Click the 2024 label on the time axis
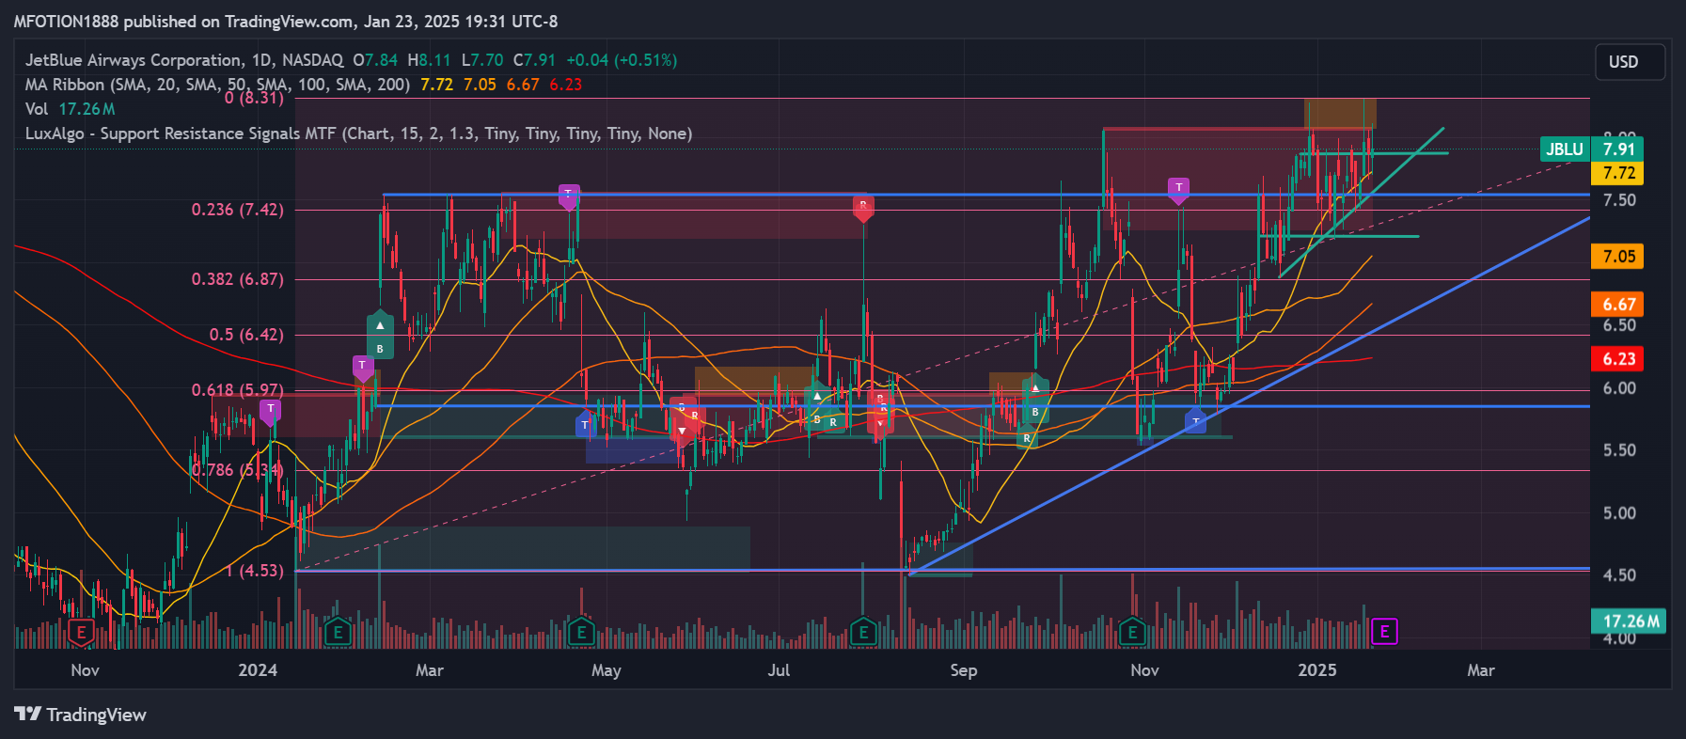Image resolution: width=1686 pixels, height=739 pixels. point(258,670)
